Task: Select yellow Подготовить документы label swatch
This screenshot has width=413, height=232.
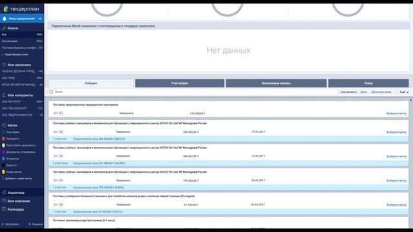Action: (3, 145)
